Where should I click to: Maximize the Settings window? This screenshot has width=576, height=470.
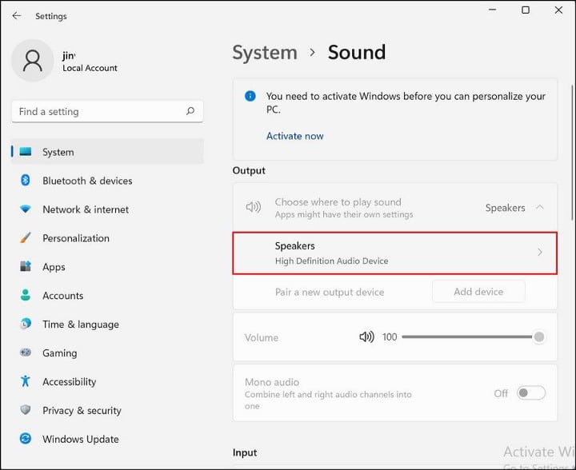(526, 10)
